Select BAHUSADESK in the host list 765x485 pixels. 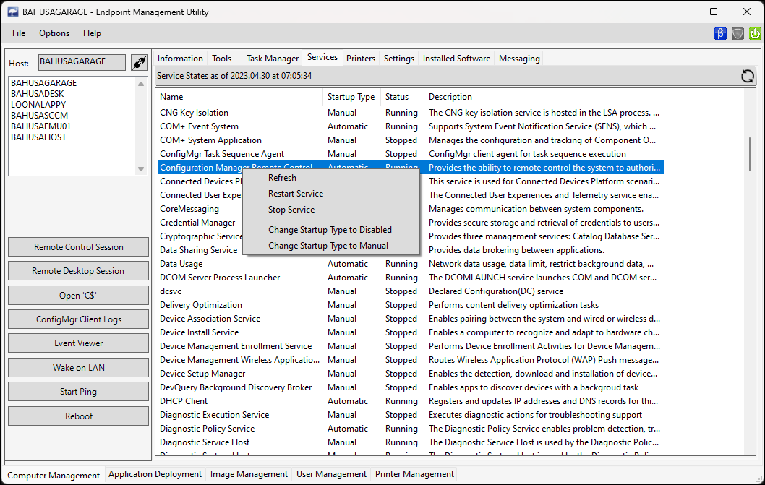37,94
